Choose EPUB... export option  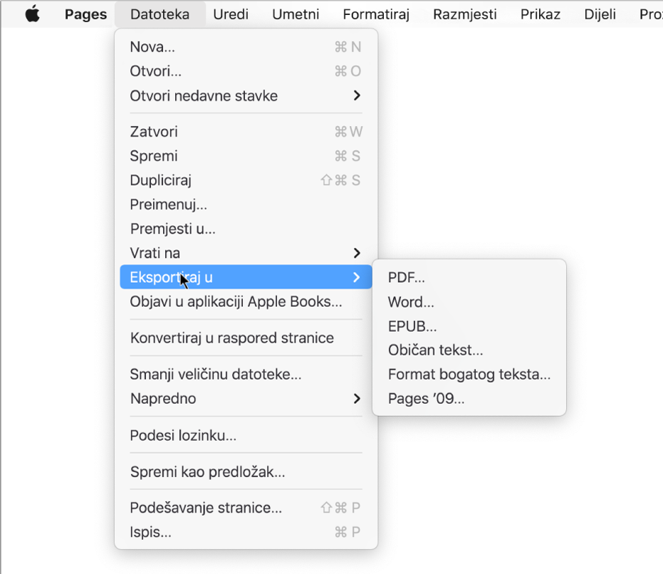(x=469, y=326)
